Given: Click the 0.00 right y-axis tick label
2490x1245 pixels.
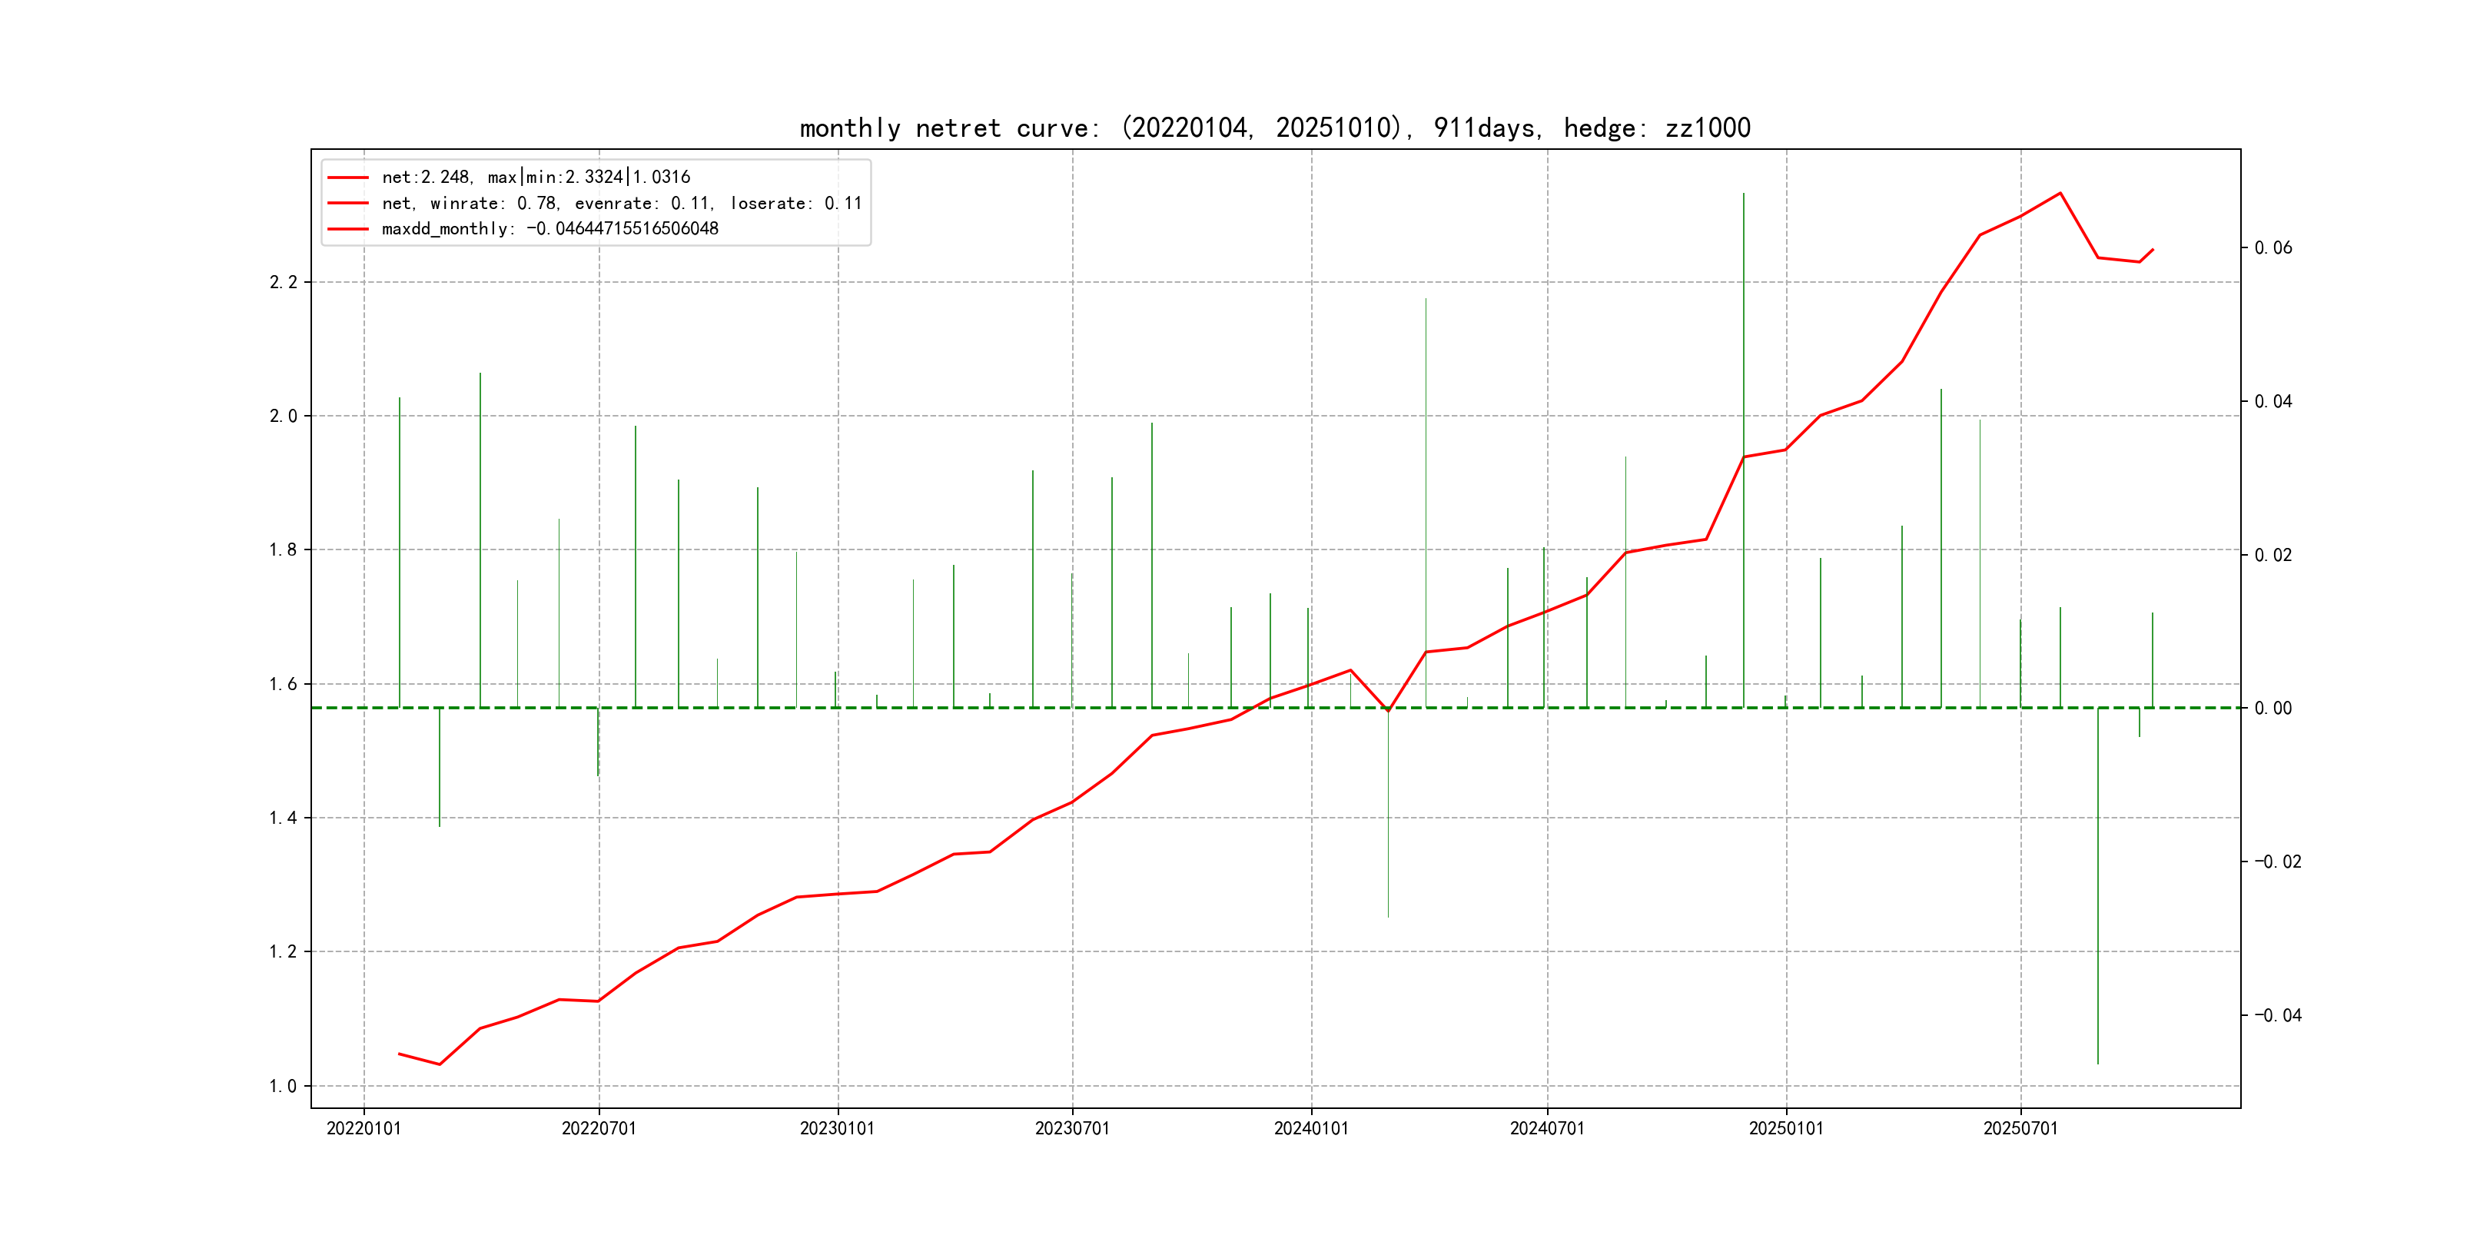Looking at the screenshot, I should pos(2273,709).
